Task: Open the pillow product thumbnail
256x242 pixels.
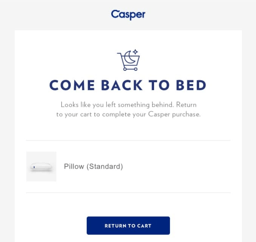Action: coord(41,166)
